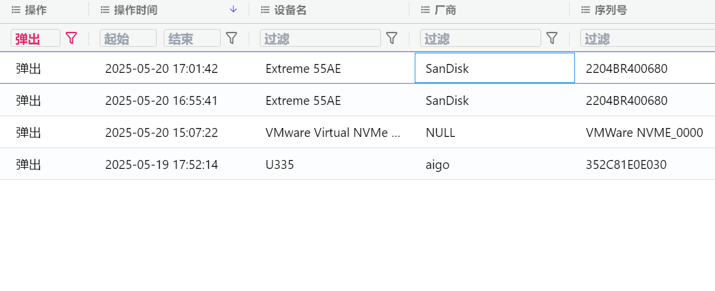Sort by the 厂商 column header
715x291 pixels.
tap(446, 10)
